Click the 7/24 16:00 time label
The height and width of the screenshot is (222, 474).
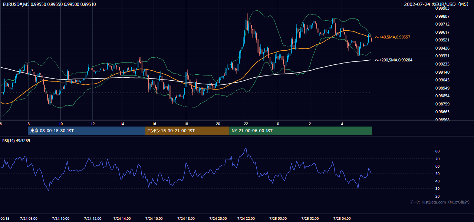[154, 219]
